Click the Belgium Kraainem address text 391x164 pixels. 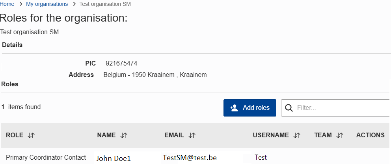click(155, 75)
